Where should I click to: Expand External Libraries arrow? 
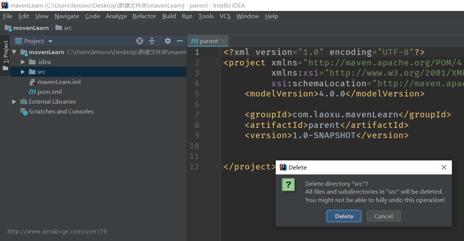coord(14,101)
